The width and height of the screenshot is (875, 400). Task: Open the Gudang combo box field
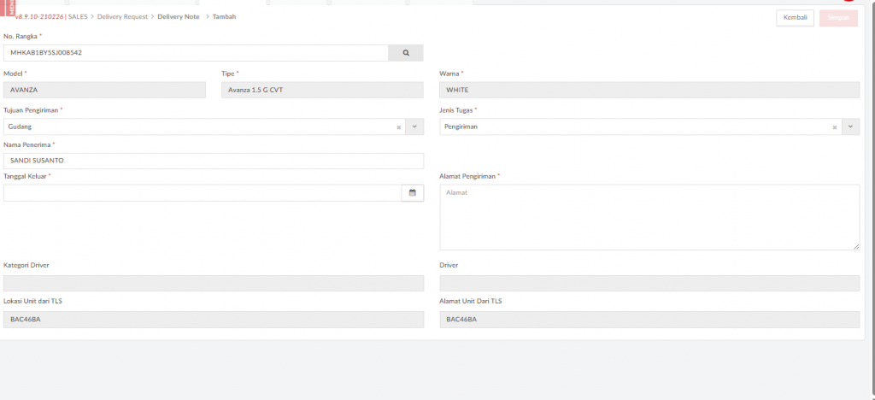(x=197, y=127)
